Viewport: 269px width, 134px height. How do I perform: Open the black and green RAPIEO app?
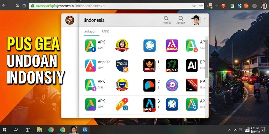tap(172, 65)
